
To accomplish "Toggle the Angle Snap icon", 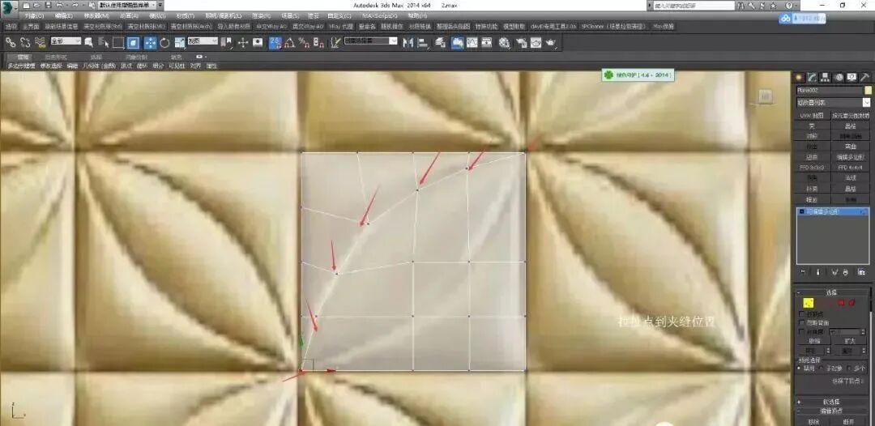I will click(289, 42).
